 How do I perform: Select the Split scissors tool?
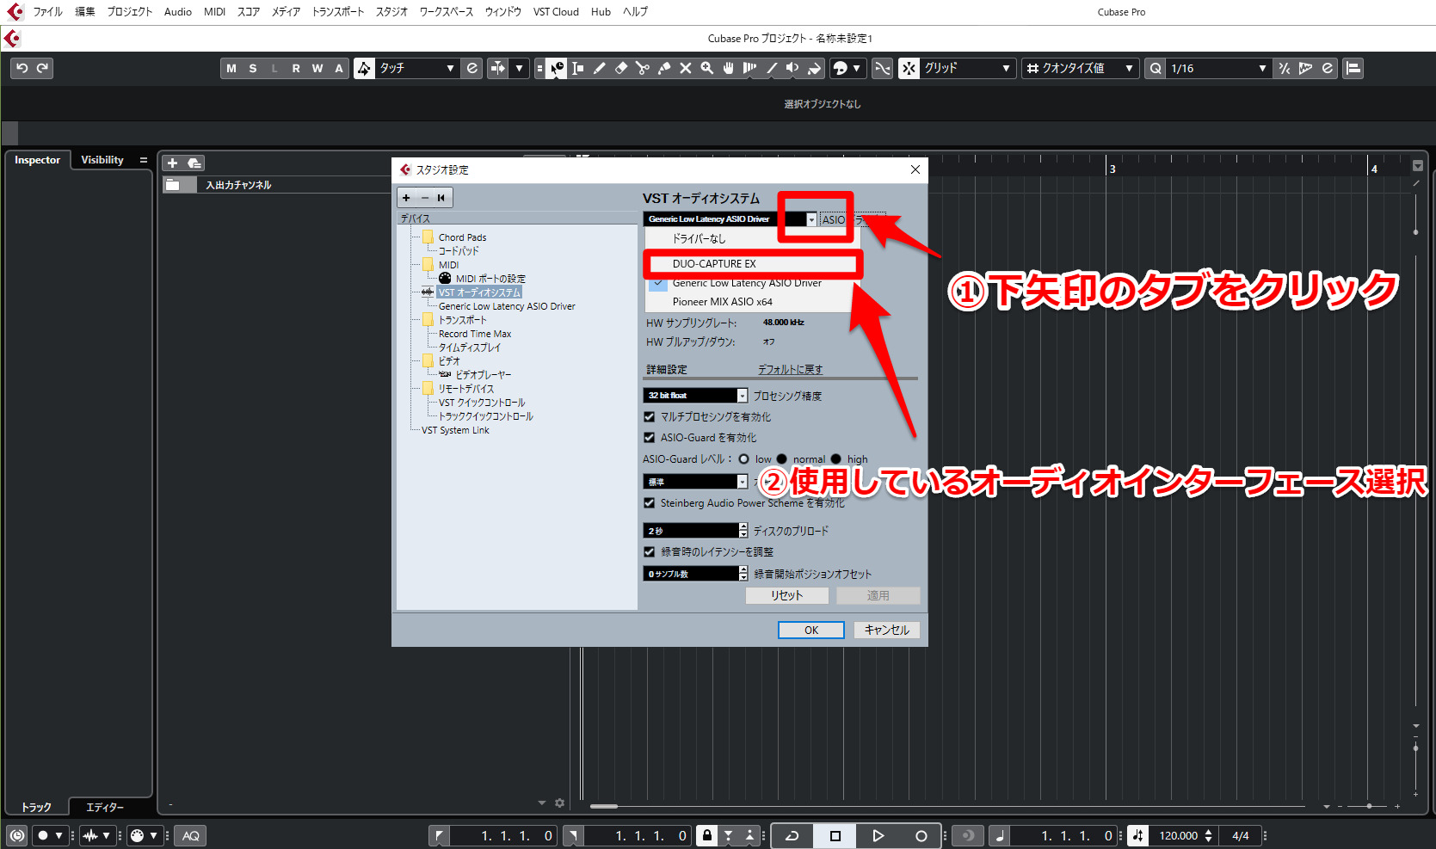[643, 68]
